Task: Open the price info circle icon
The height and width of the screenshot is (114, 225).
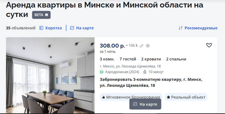Action: coord(148,46)
